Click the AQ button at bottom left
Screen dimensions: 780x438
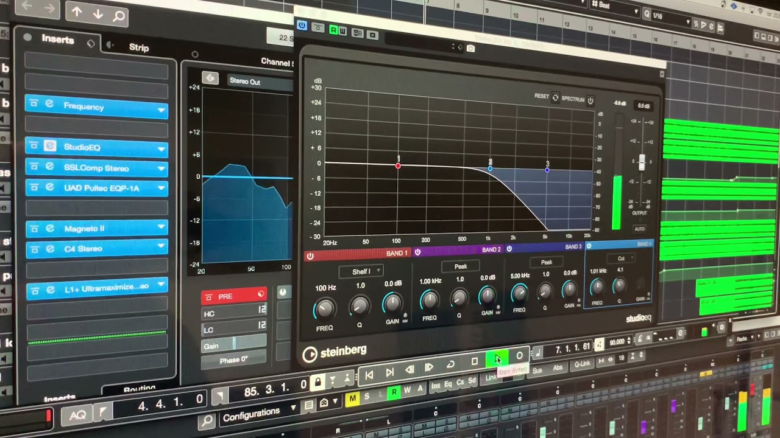[x=78, y=415]
